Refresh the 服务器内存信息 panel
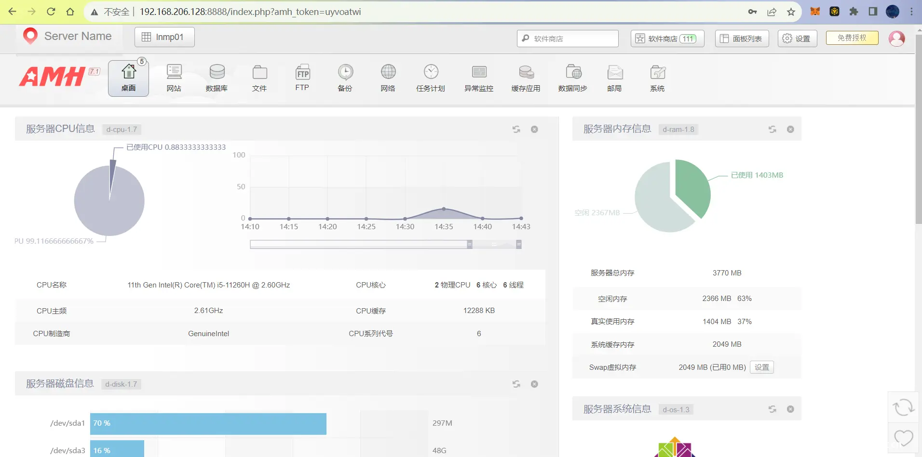 pyautogui.click(x=773, y=129)
